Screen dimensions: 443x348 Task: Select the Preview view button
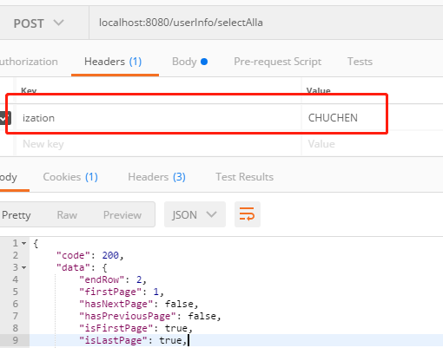tap(122, 215)
